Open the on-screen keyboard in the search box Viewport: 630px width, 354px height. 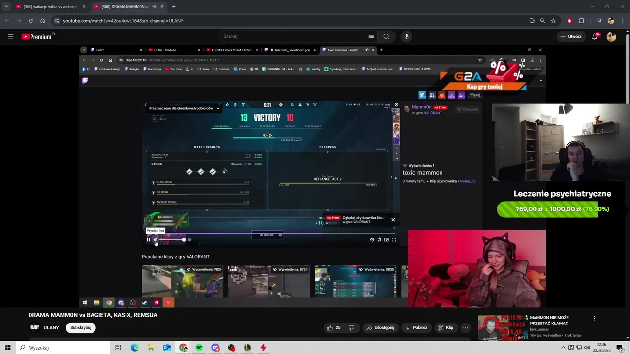(x=371, y=36)
